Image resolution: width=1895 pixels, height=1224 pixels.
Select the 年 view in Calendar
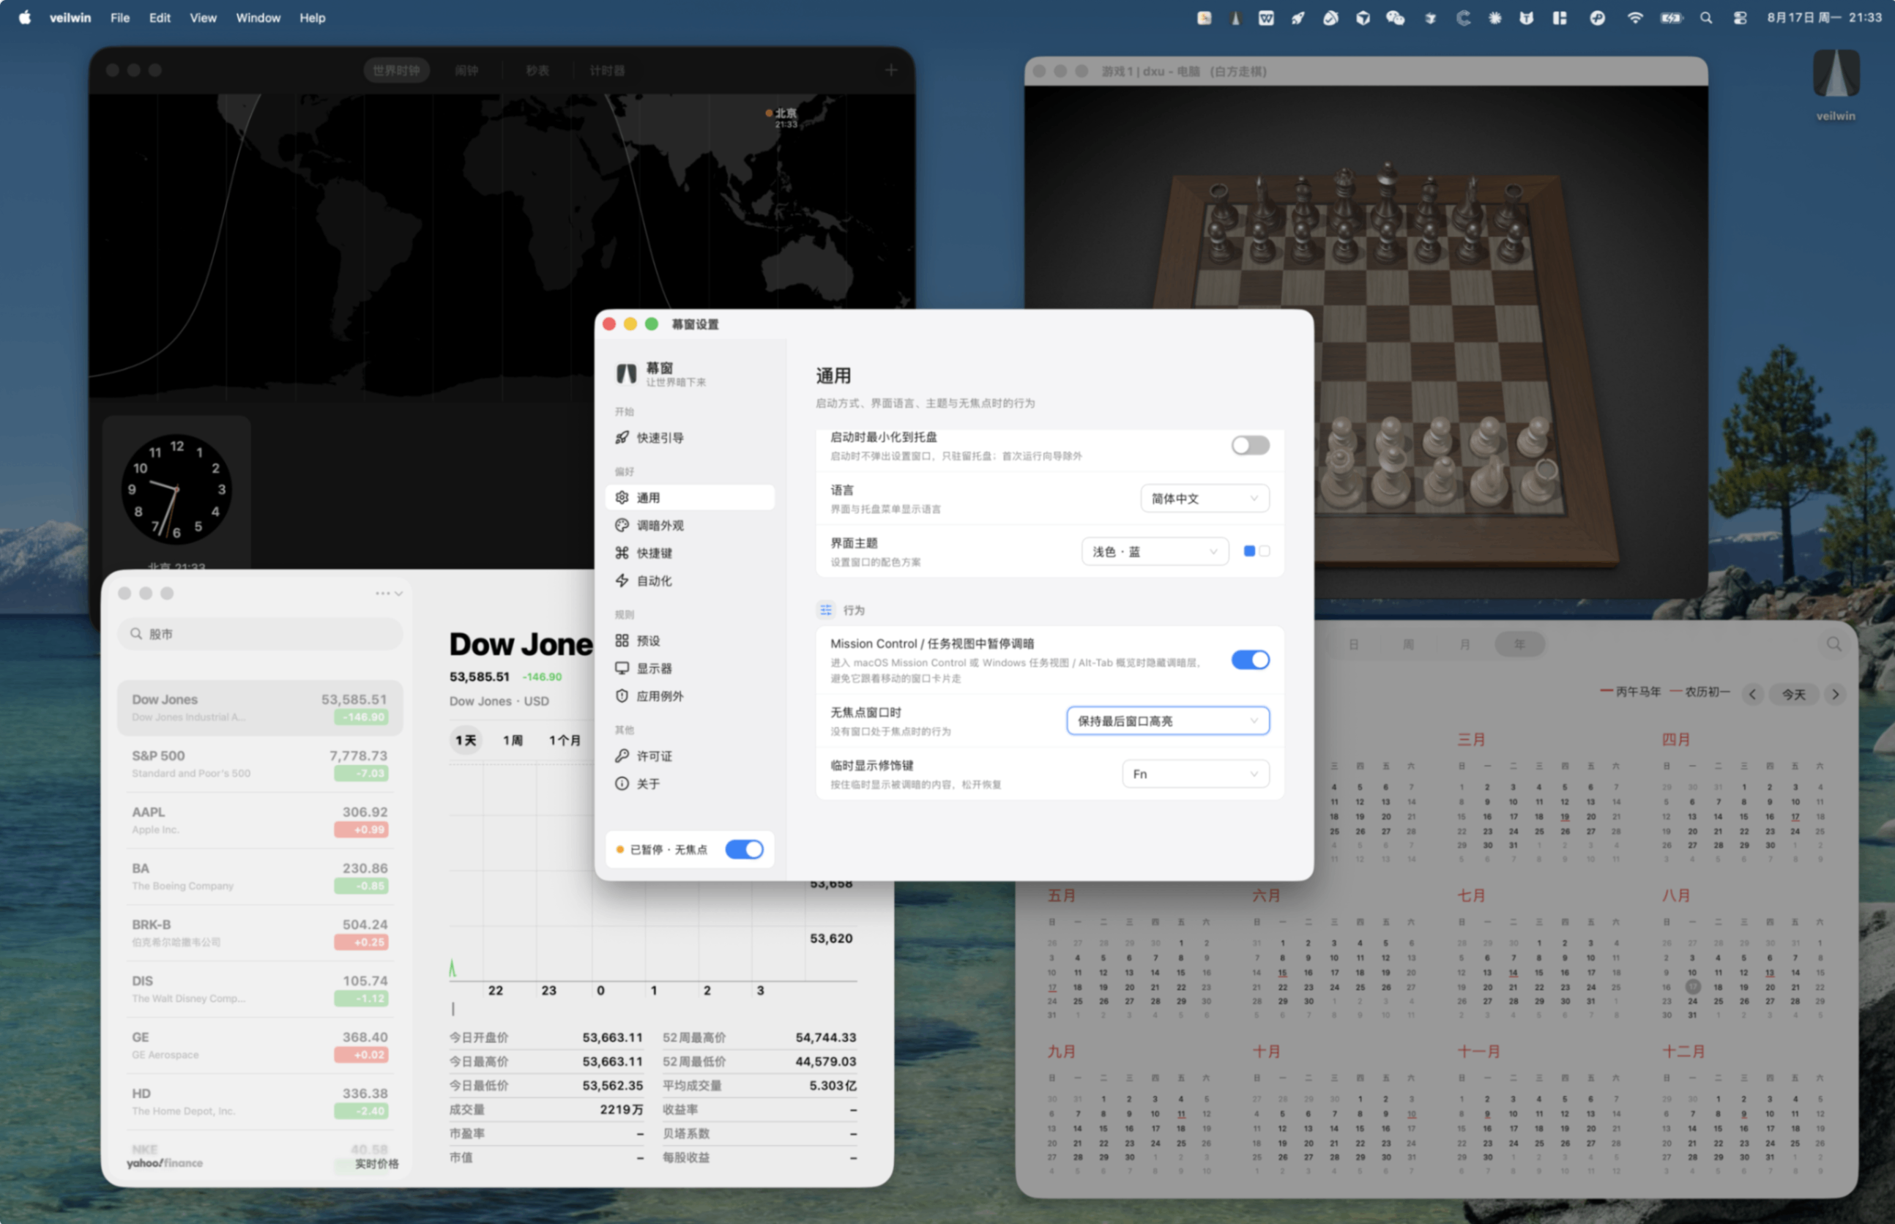[1519, 643]
